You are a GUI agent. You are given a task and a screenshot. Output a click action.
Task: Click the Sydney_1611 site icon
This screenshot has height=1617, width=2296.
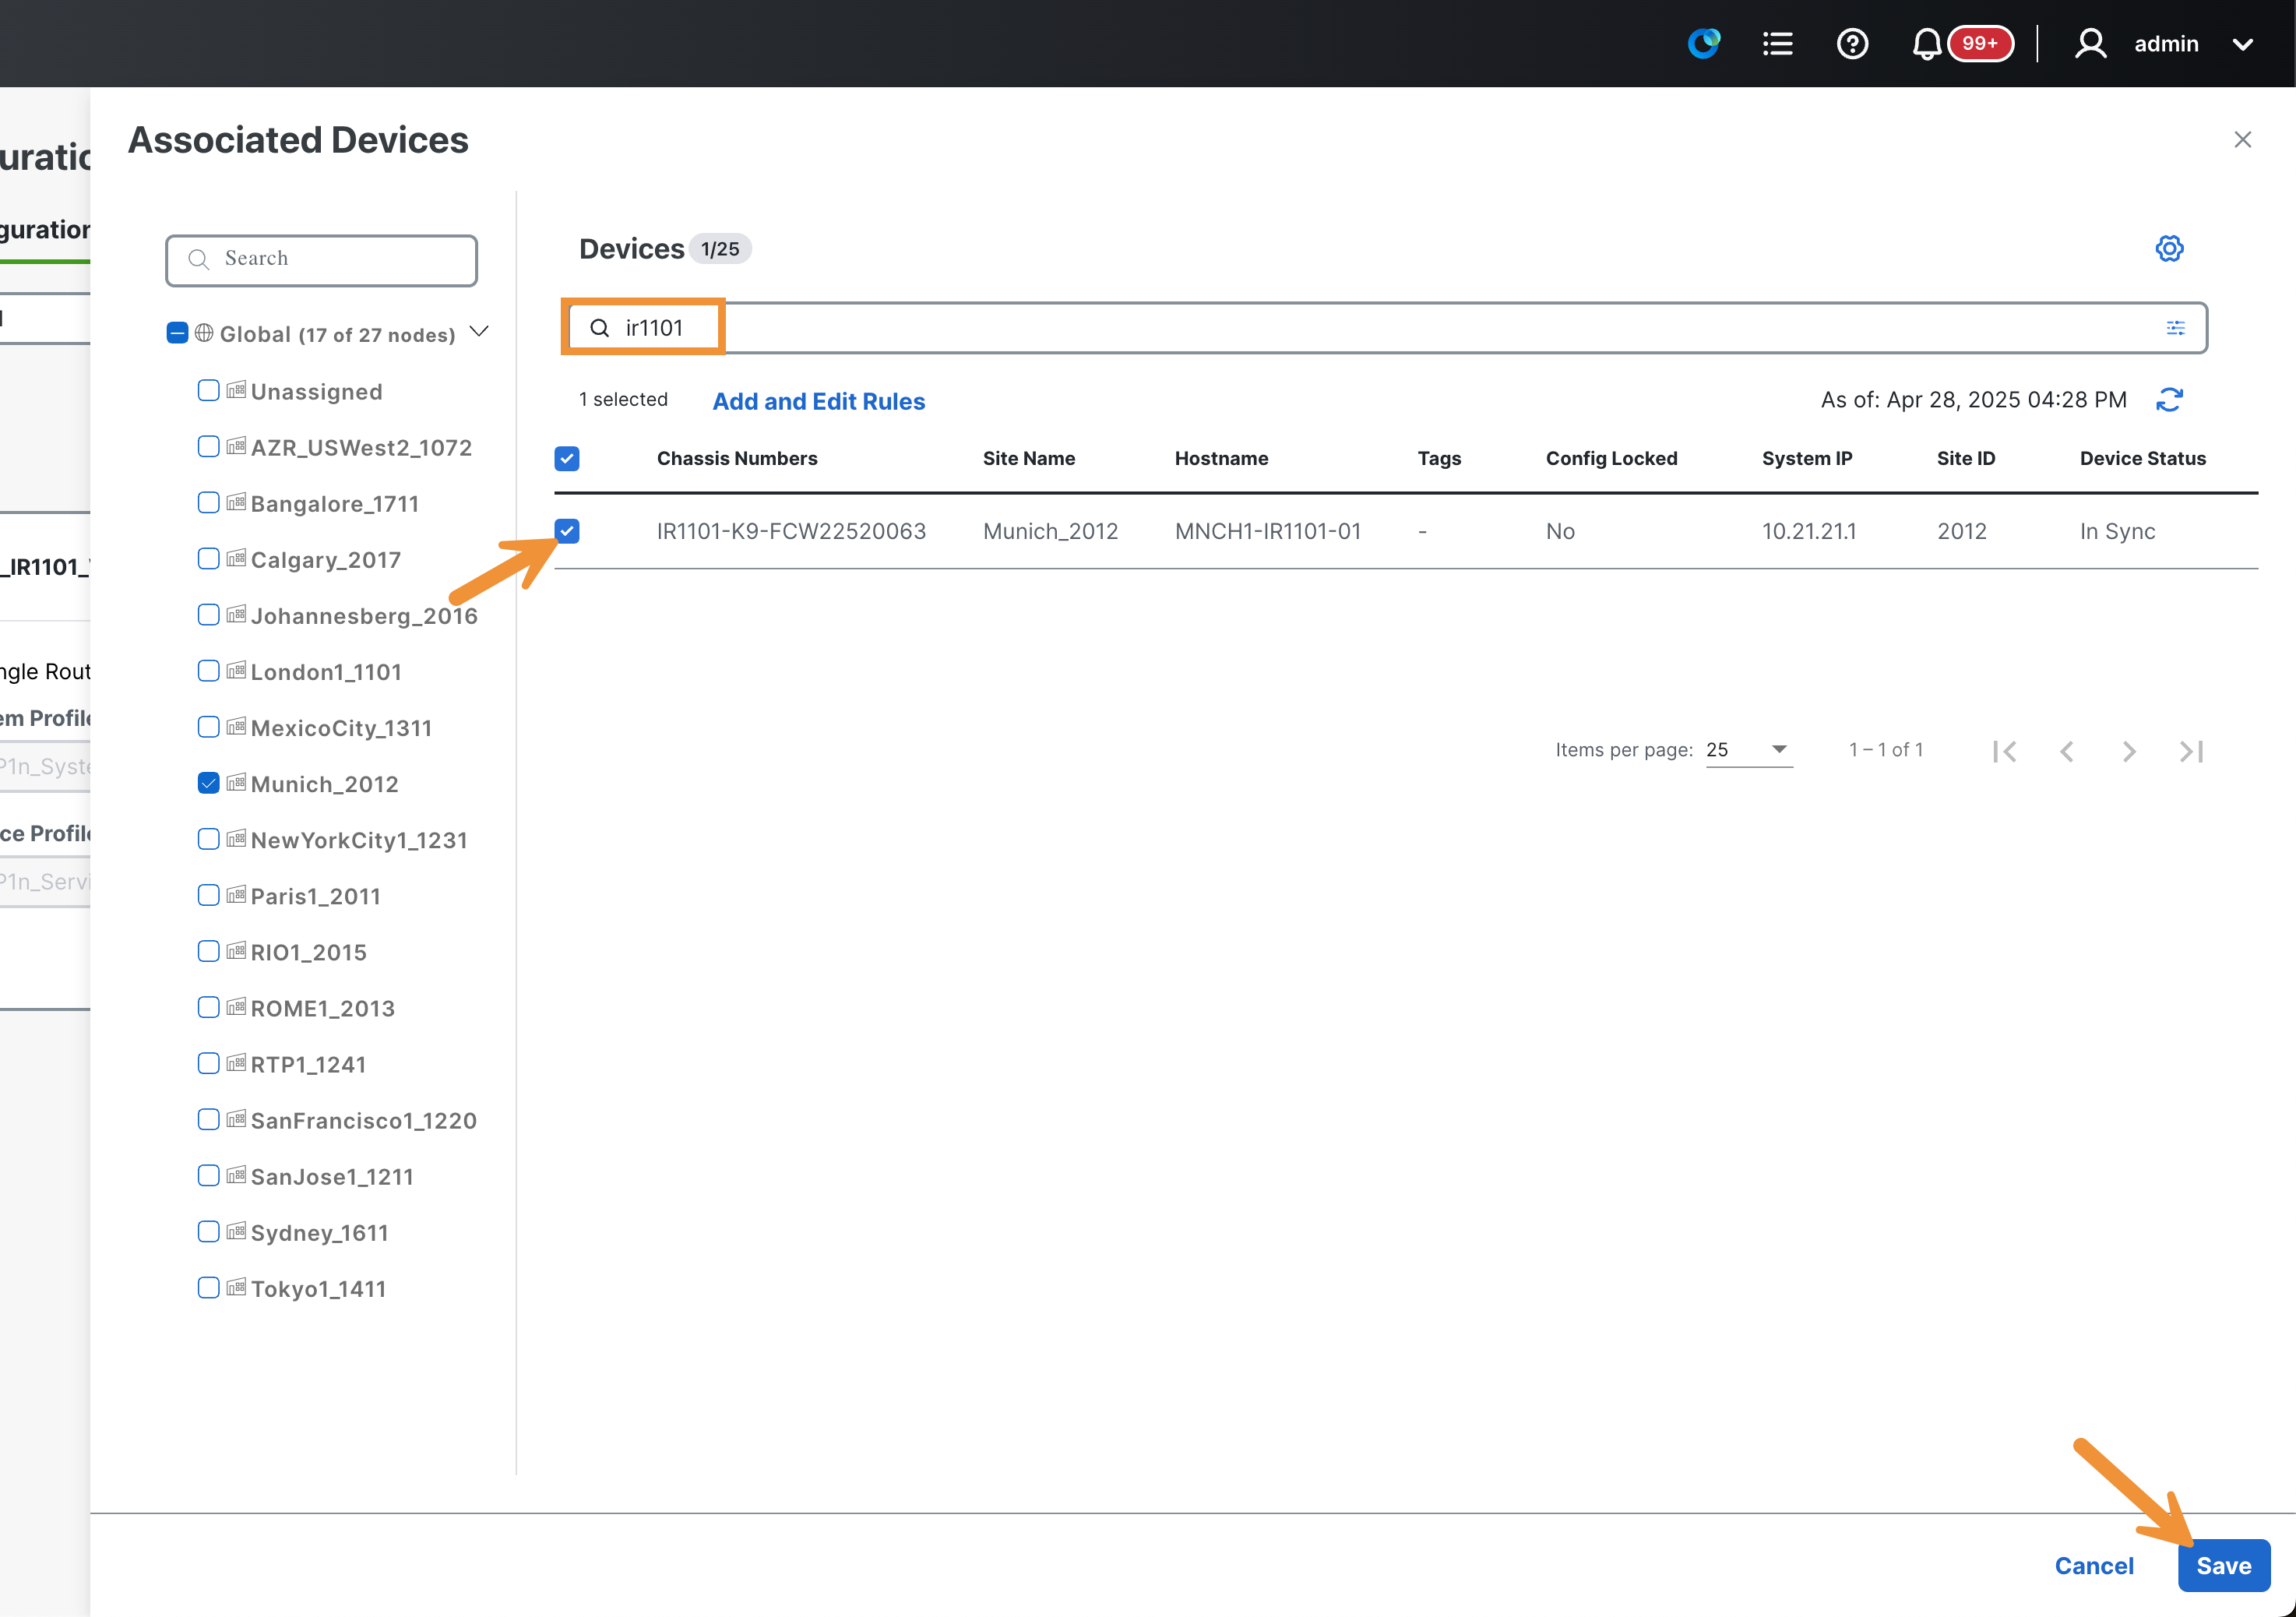tap(236, 1231)
